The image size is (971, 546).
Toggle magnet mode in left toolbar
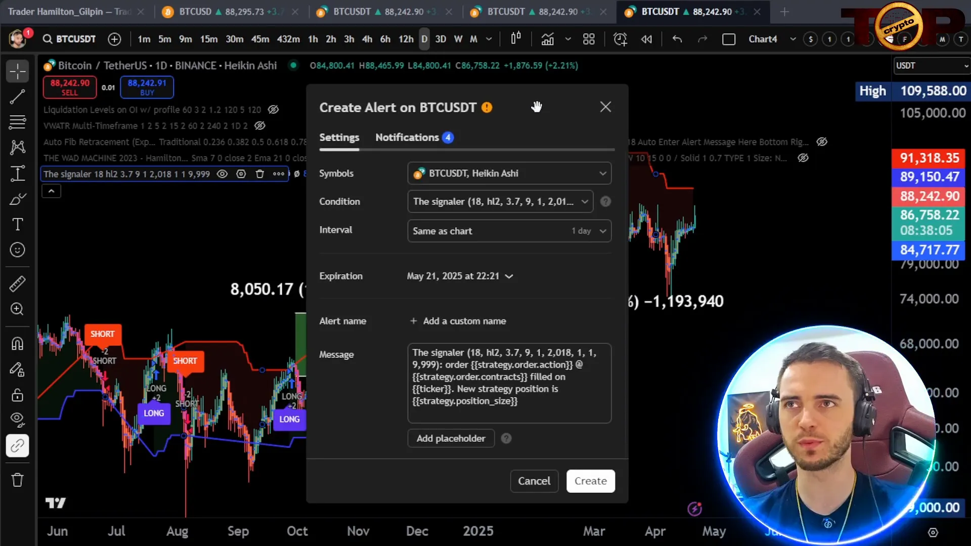17,344
